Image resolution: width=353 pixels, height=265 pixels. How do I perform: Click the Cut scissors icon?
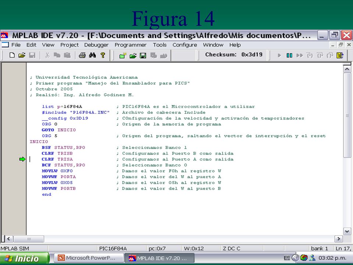pyautogui.click(x=47, y=55)
